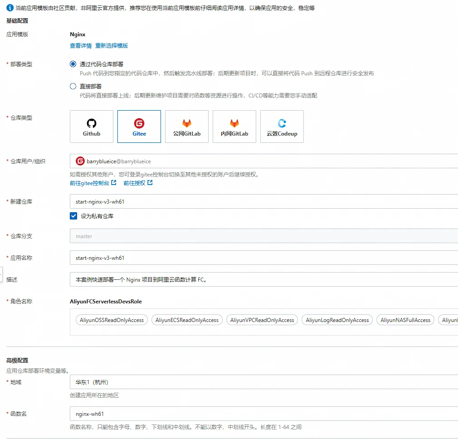Open 前往gitee控制台 link
This screenshot has width=458, height=439.
tap(89, 183)
